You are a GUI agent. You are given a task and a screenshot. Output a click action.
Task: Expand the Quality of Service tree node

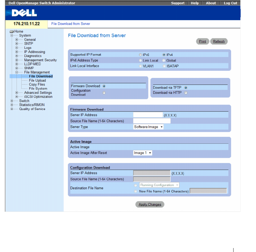point(12,109)
